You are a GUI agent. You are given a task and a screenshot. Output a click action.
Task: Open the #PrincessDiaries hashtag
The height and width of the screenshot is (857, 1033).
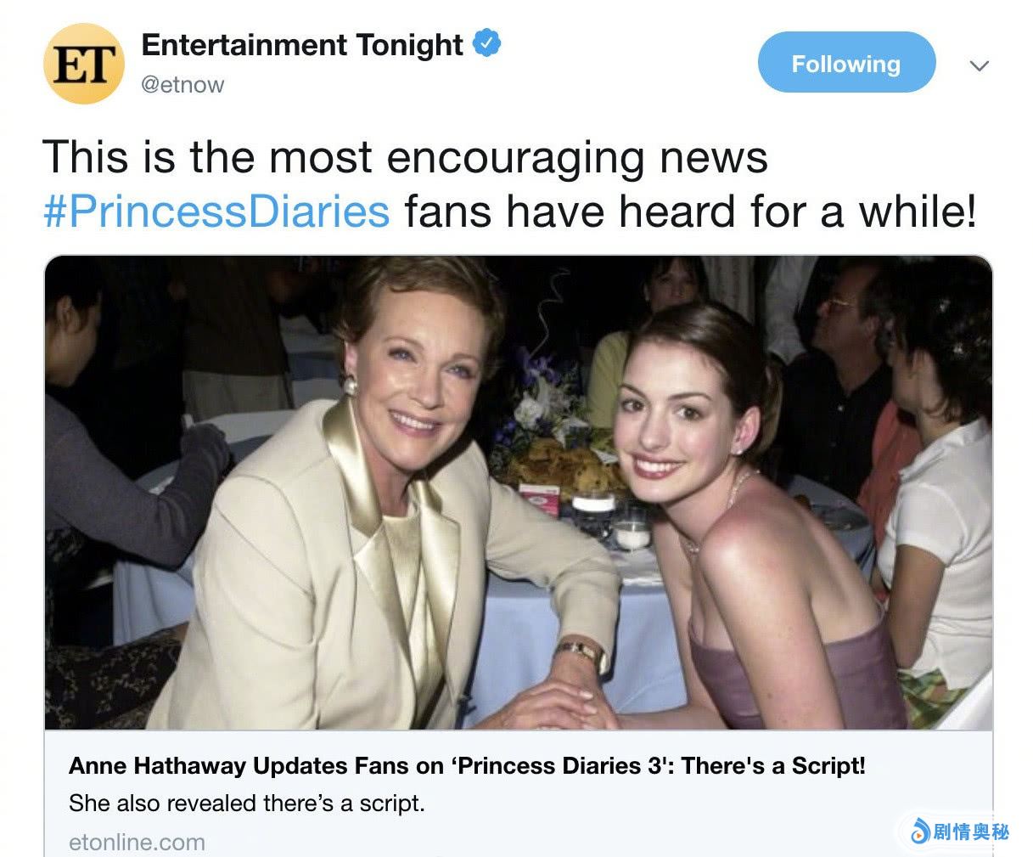pos(216,211)
